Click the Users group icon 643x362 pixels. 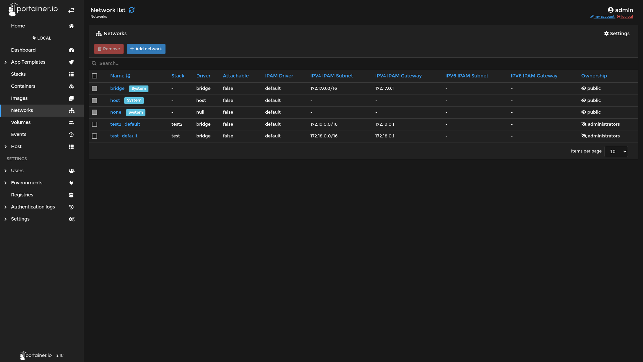pos(71,171)
